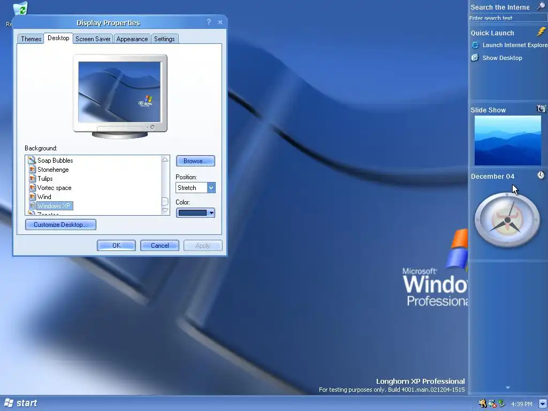Screen dimensions: 548x411
Task: Click the Quick Launch lightning icon
Action: click(541, 32)
